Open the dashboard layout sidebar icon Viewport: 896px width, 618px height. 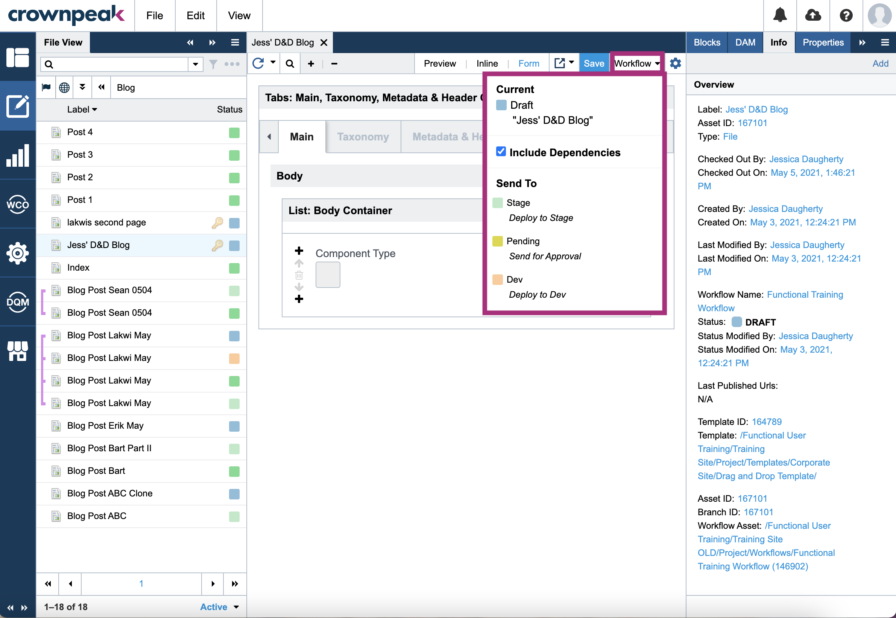(18, 57)
